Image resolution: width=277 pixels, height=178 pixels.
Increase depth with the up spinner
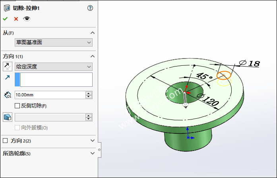click(89, 93)
